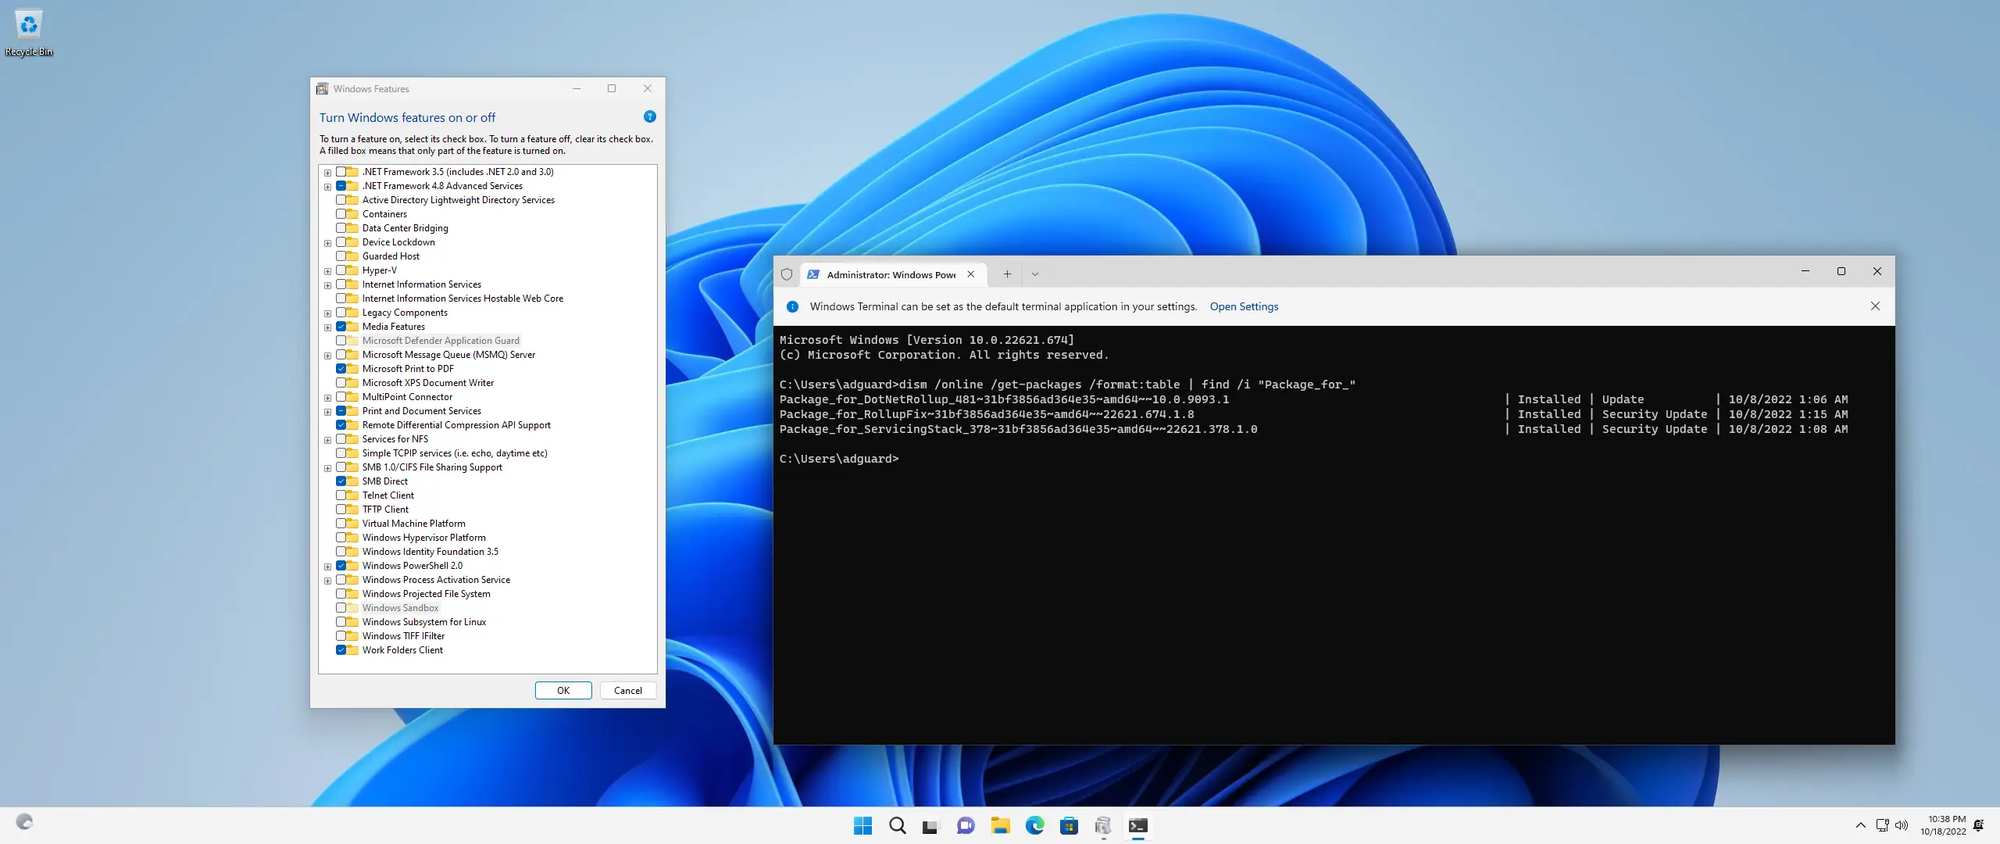Check Windows Subsystem for Linux
Viewport: 2000px width, 844px height.
click(341, 622)
